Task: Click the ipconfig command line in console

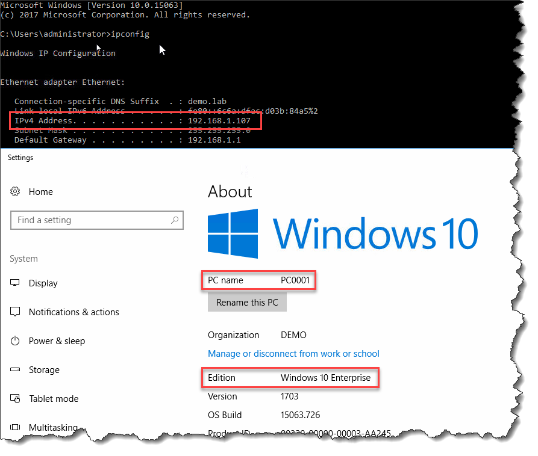Action: coord(75,34)
